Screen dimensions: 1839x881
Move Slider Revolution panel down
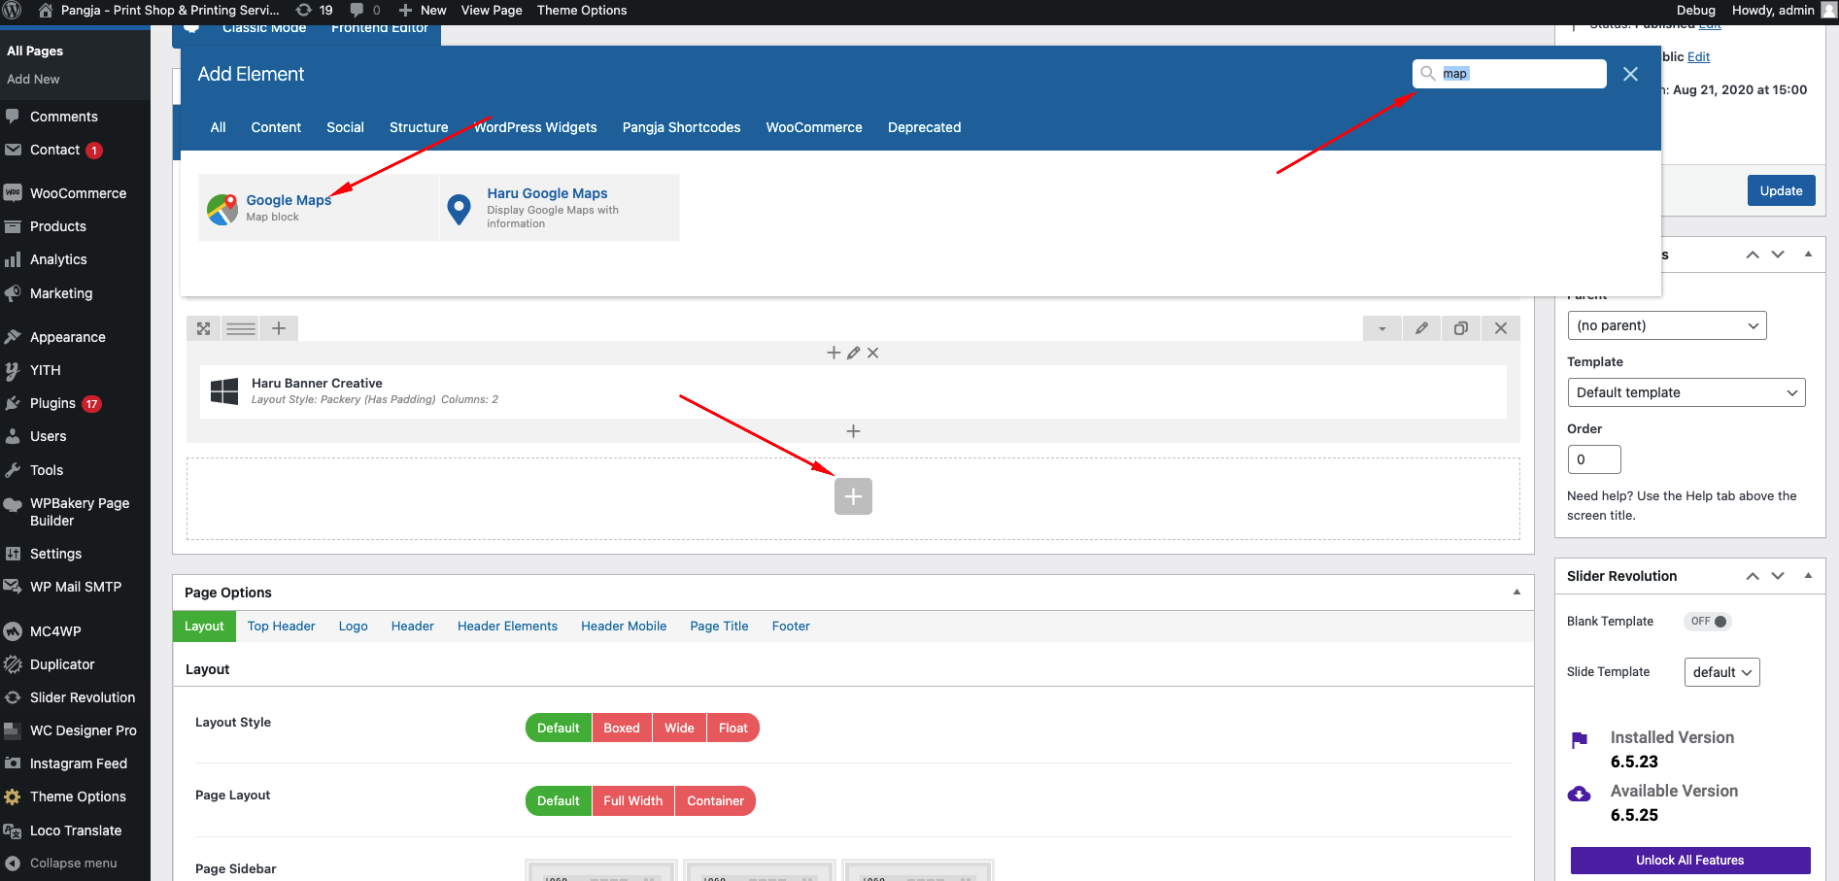coord(1778,576)
